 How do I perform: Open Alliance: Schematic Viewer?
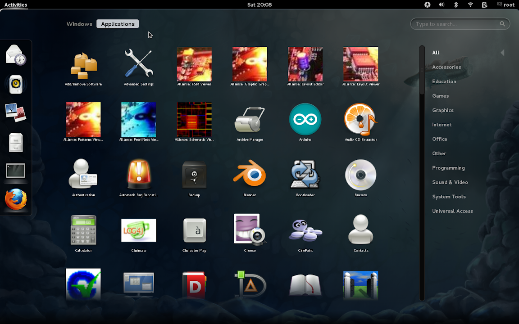coord(194,121)
